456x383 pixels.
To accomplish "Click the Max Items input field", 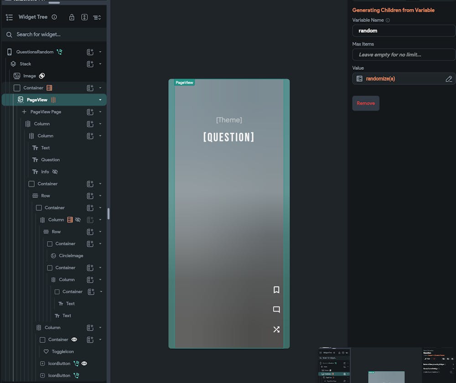I will pos(403,55).
